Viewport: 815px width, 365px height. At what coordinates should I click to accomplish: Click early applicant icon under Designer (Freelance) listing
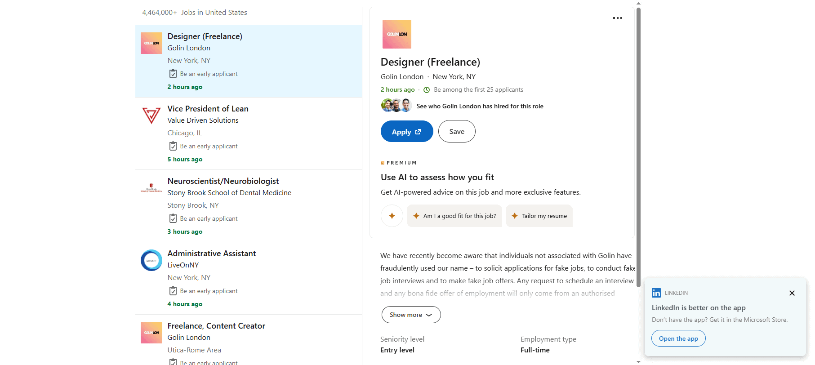173,74
